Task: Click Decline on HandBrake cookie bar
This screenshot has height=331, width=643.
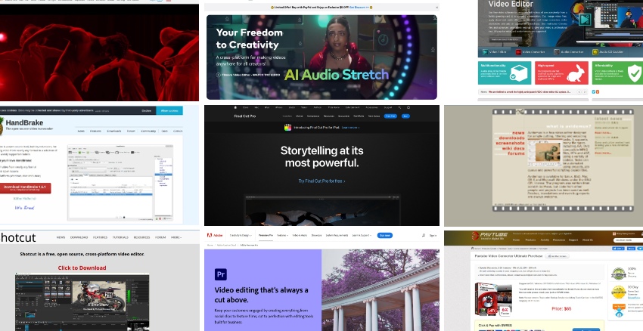Action: [x=147, y=110]
